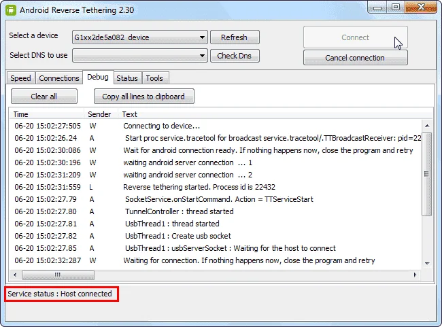Click the Connect button
The height and width of the screenshot is (327, 442).
[x=355, y=37]
